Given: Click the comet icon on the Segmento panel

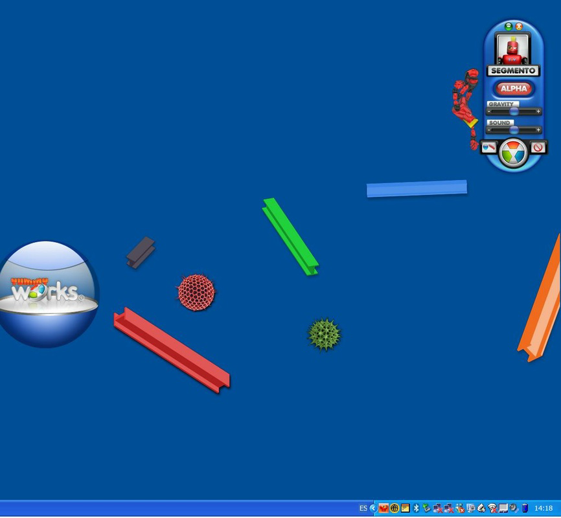Looking at the screenshot, I should [x=489, y=146].
